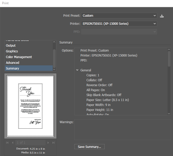The height and width of the screenshot is (156, 173).
Task: Click the Summary options scrollbar thumb
Action: (169, 59)
